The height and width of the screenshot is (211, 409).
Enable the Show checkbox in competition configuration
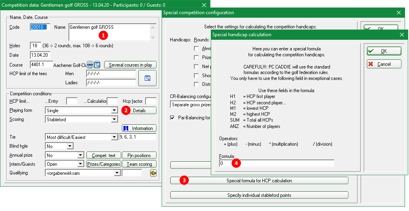click(x=196, y=76)
